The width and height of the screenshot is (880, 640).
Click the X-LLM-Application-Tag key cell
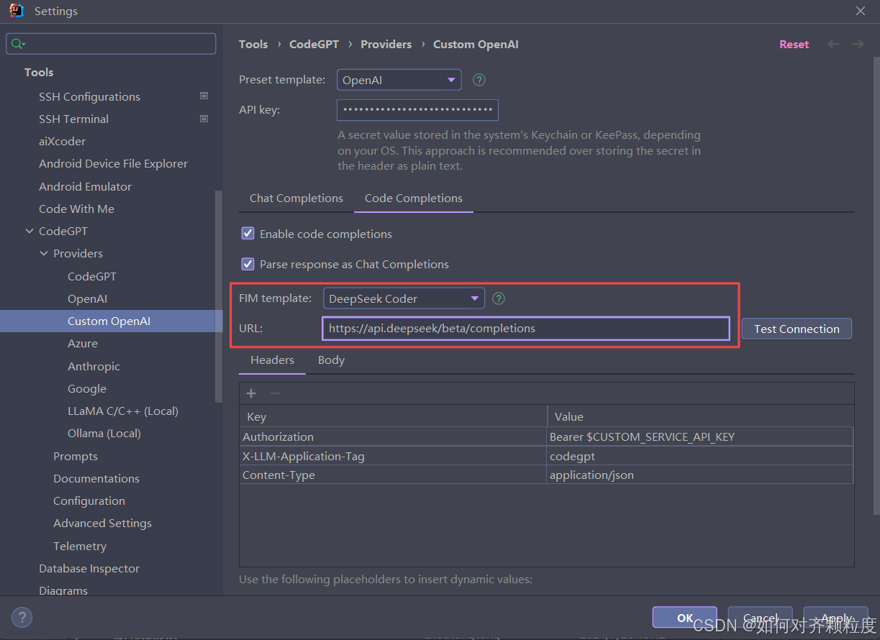pos(393,456)
